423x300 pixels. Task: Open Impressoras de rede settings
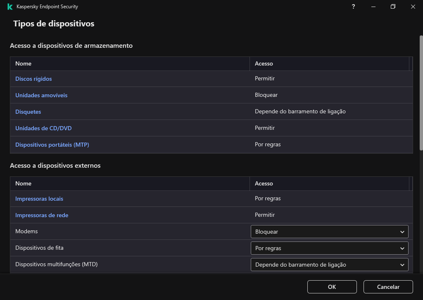[42, 215]
